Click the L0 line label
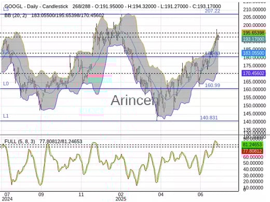Image resolution: width=270 pixels, height=202 pixels. [x=6, y=84]
